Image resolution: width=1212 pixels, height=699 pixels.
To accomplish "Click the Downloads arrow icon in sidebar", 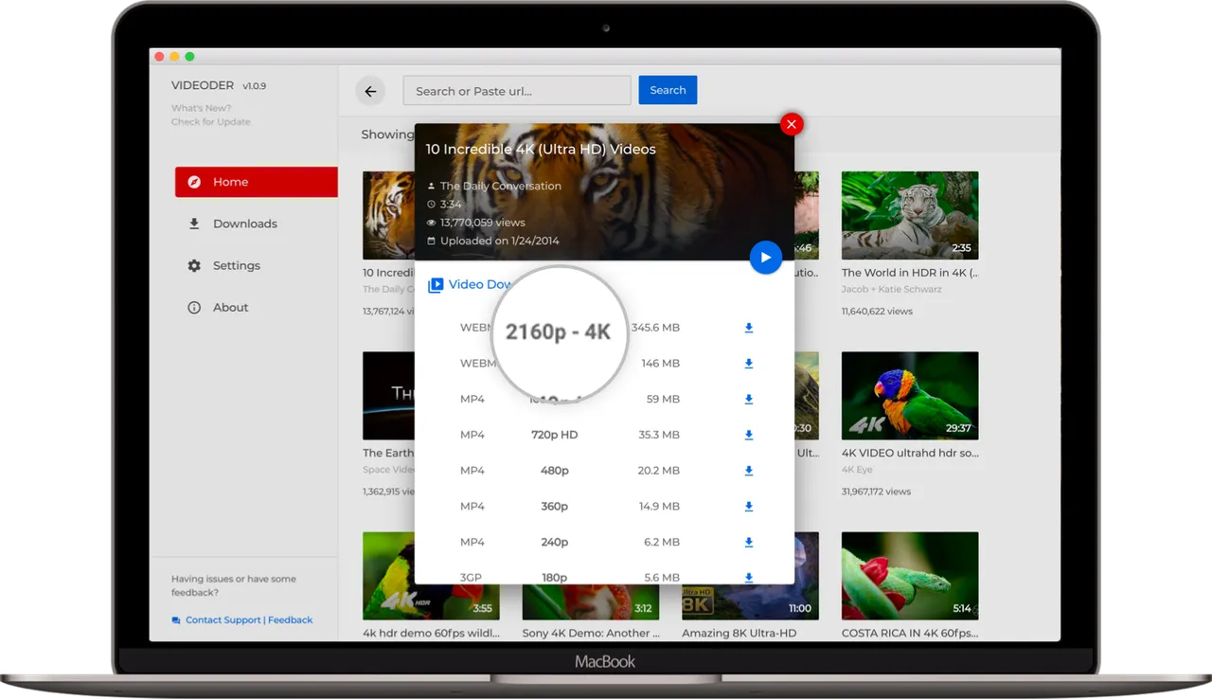I will pyautogui.click(x=194, y=224).
